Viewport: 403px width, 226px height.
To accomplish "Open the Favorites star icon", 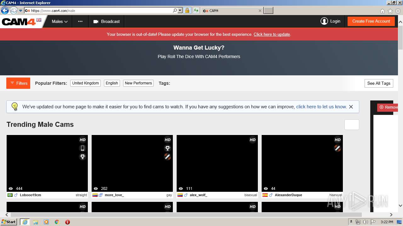I will click(390, 11).
